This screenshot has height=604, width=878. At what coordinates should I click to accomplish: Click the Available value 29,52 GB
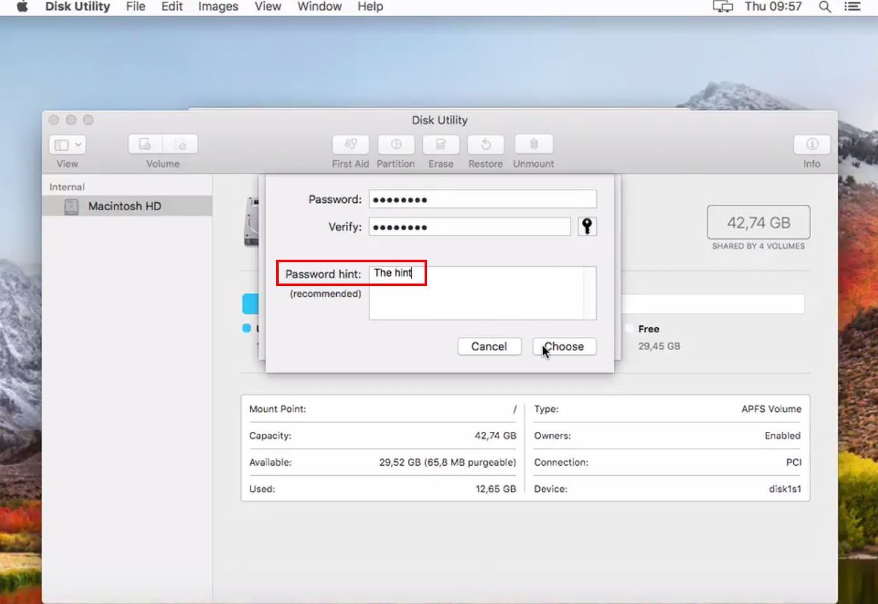tap(447, 463)
